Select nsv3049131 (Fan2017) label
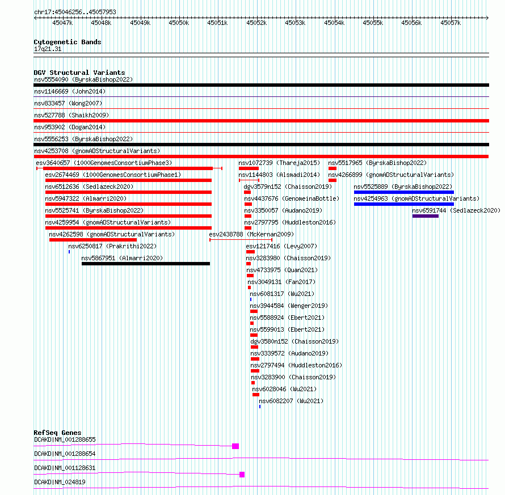Image resolution: width=505 pixels, height=495 pixels. coord(281,282)
